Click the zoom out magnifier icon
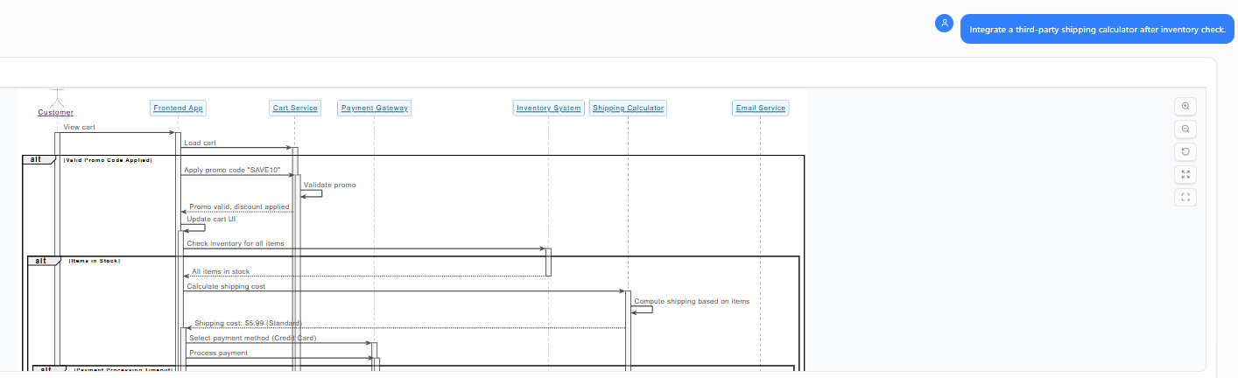The height and width of the screenshot is (378, 1238). (x=1185, y=129)
